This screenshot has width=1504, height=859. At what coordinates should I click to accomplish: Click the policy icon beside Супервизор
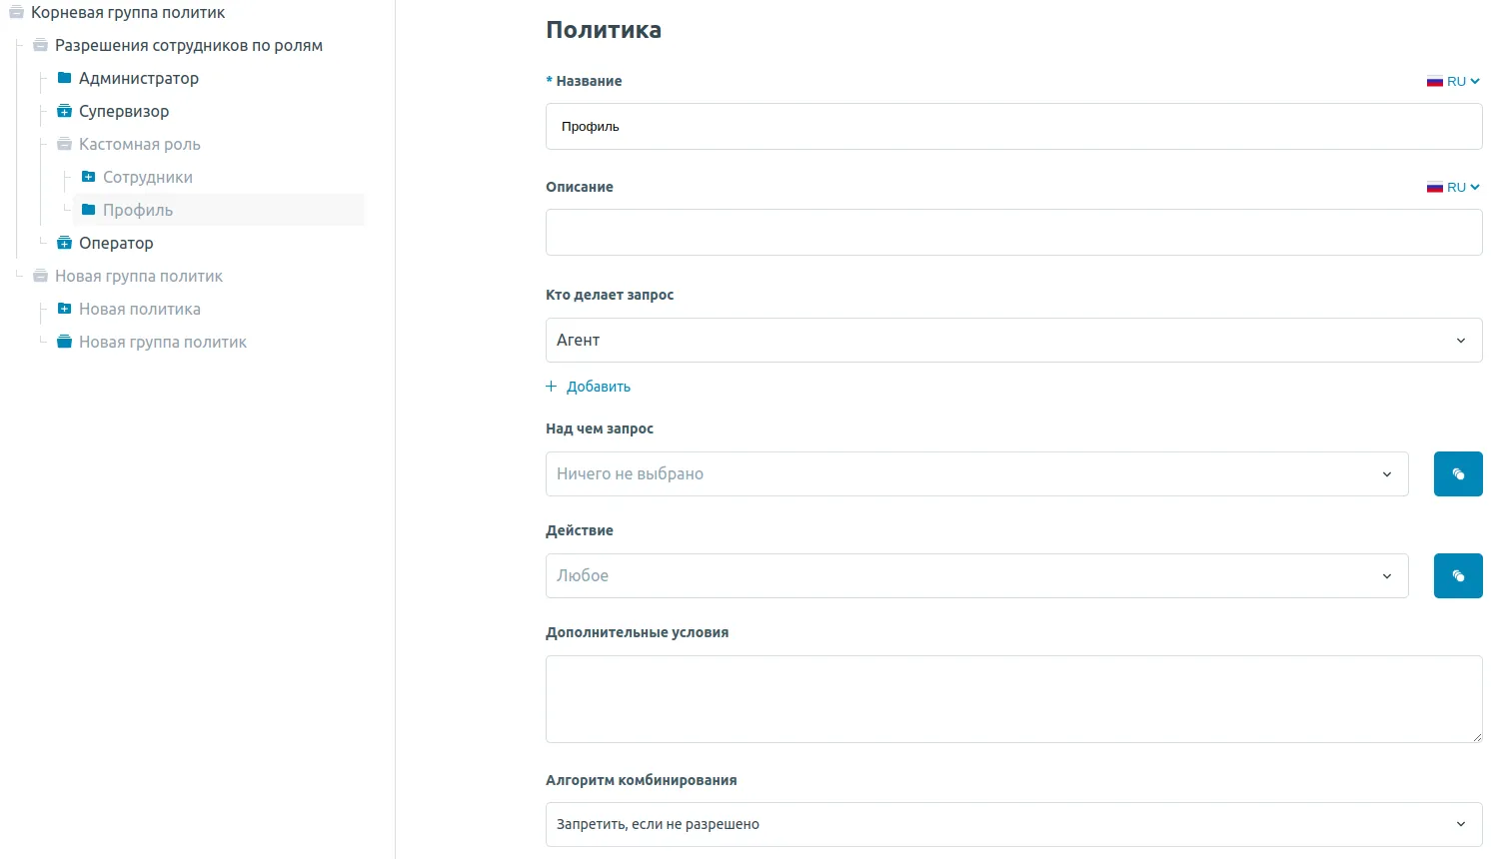coord(64,111)
